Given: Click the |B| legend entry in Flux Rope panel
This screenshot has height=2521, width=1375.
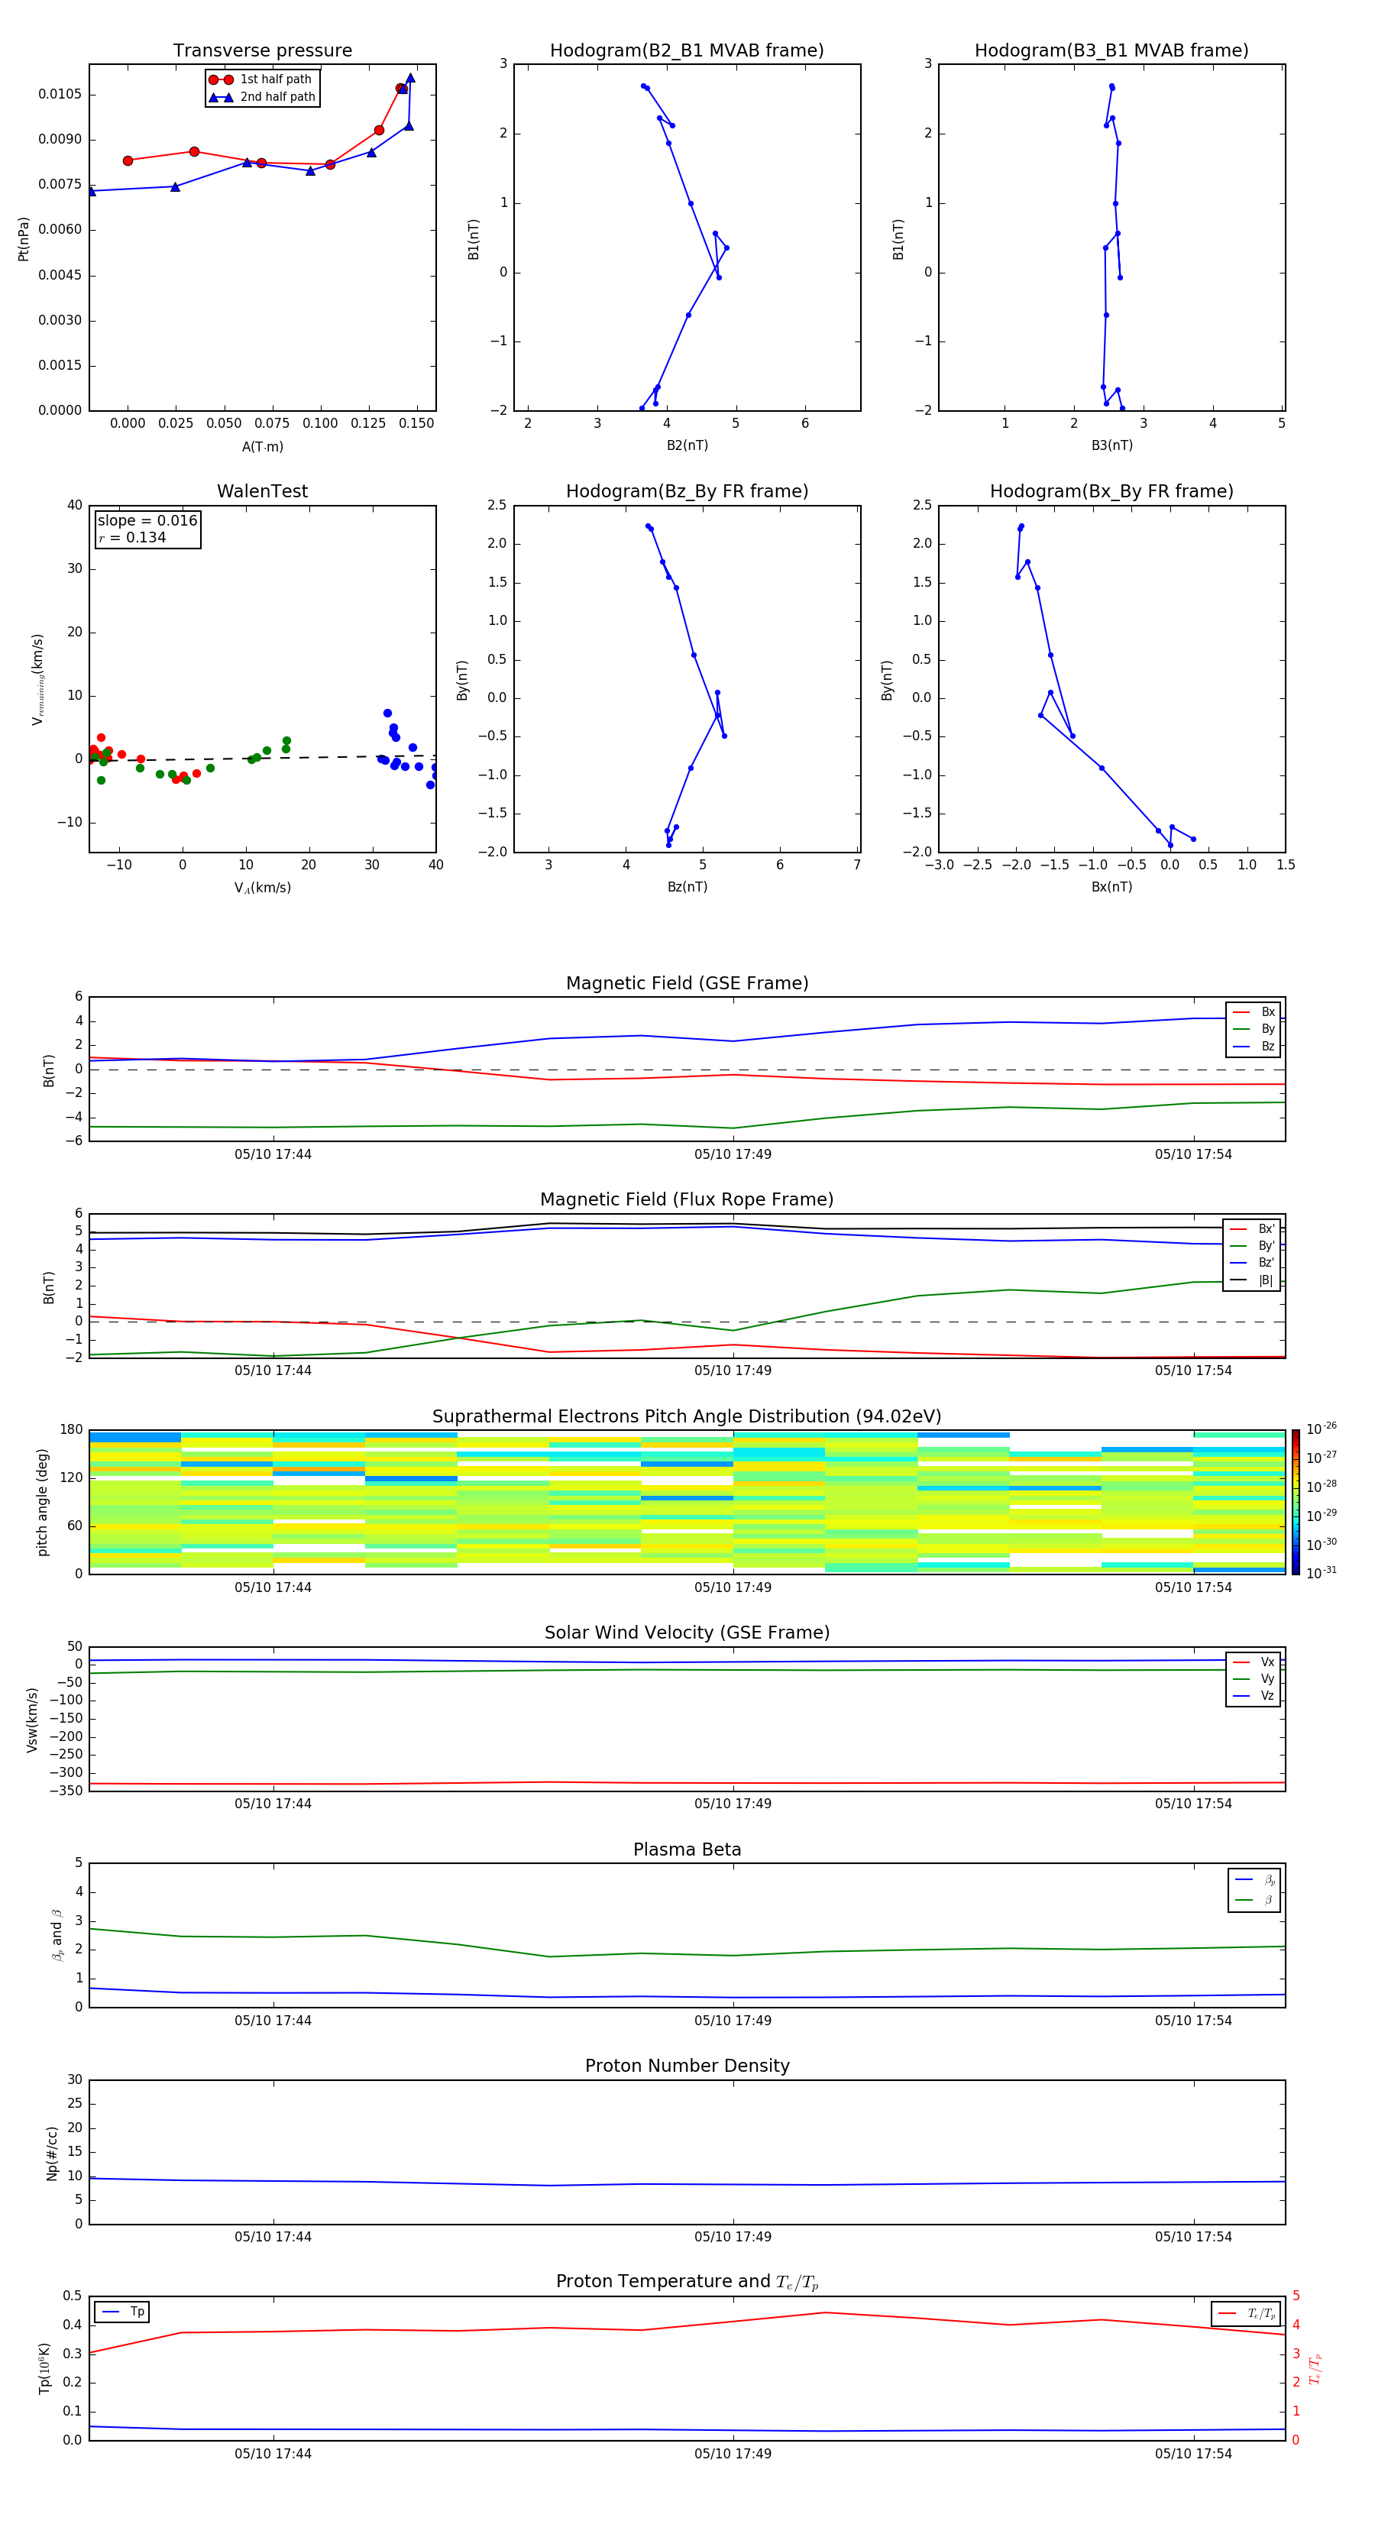Looking at the screenshot, I should (1252, 1280).
